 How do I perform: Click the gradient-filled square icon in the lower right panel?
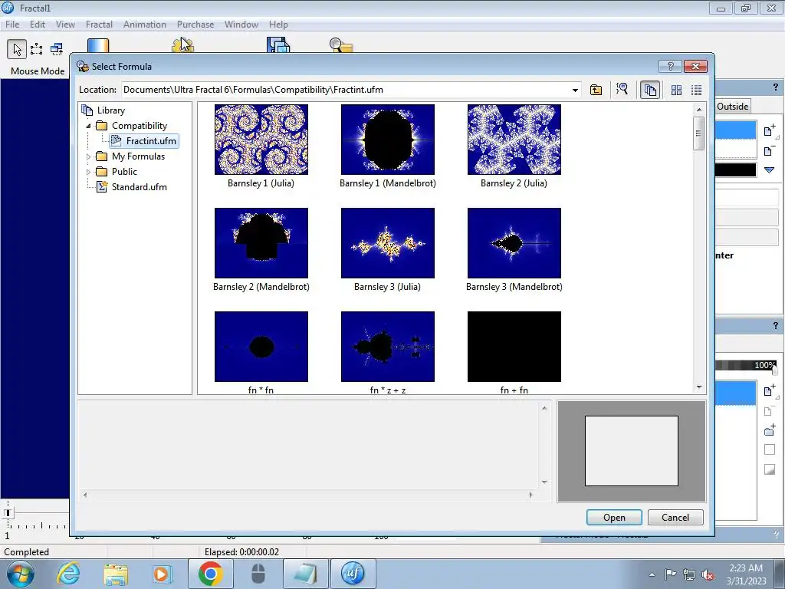tap(770, 469)
